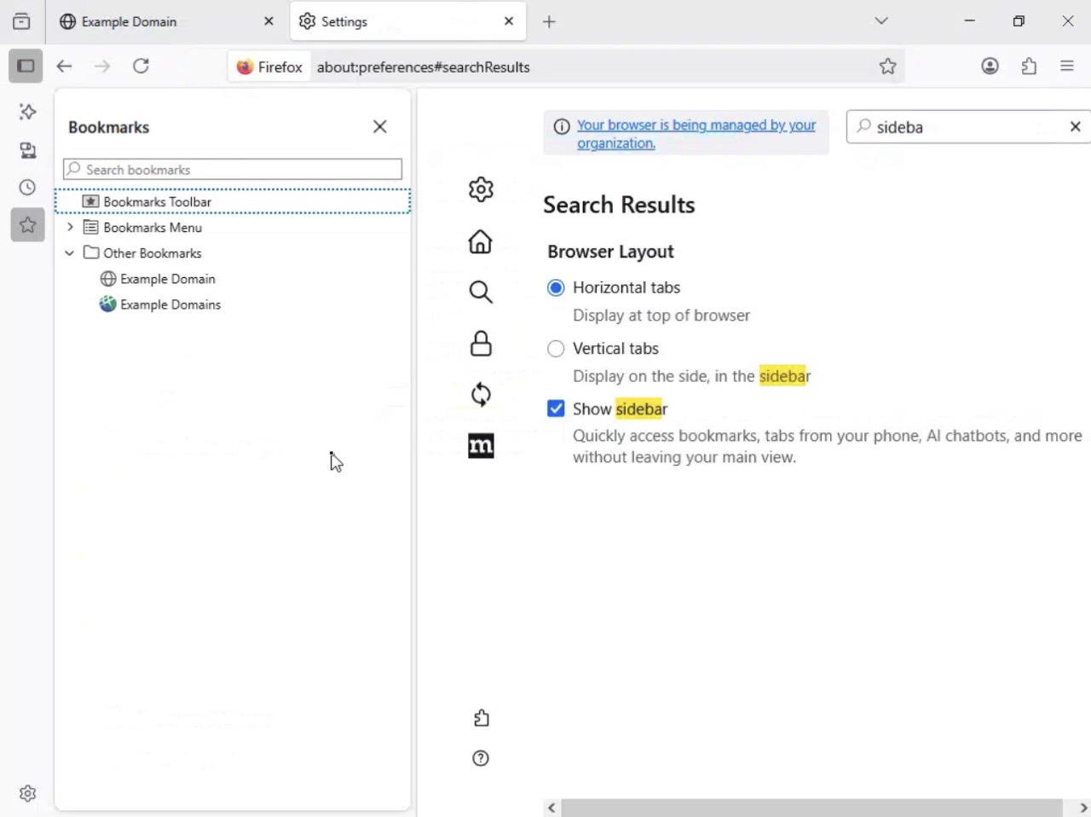Select the Horizontal tabs radio button
Image resolution: width=1091 pixels, height=817 pixels.
[x=556, y=288]
